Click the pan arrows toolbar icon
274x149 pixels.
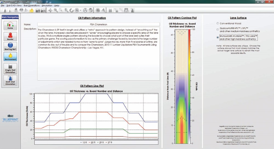tap(50, 10)
